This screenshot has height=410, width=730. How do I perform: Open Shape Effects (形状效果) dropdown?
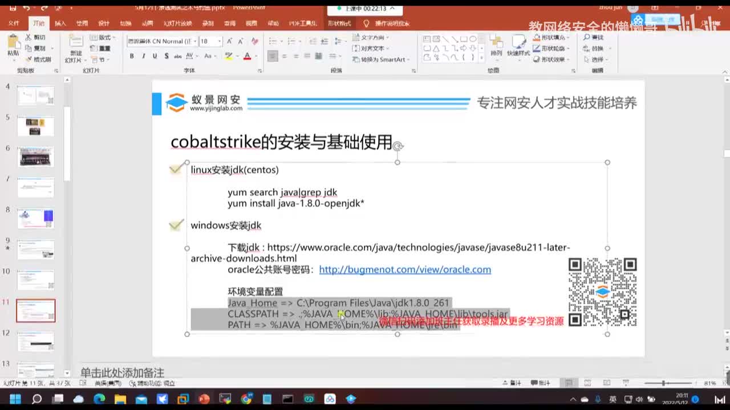tap(550, 59)
